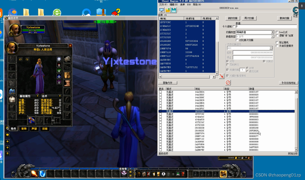Select the blue robe chest slot
The width and height of the screenshot is (305, 180).
[x=12, y=92]
